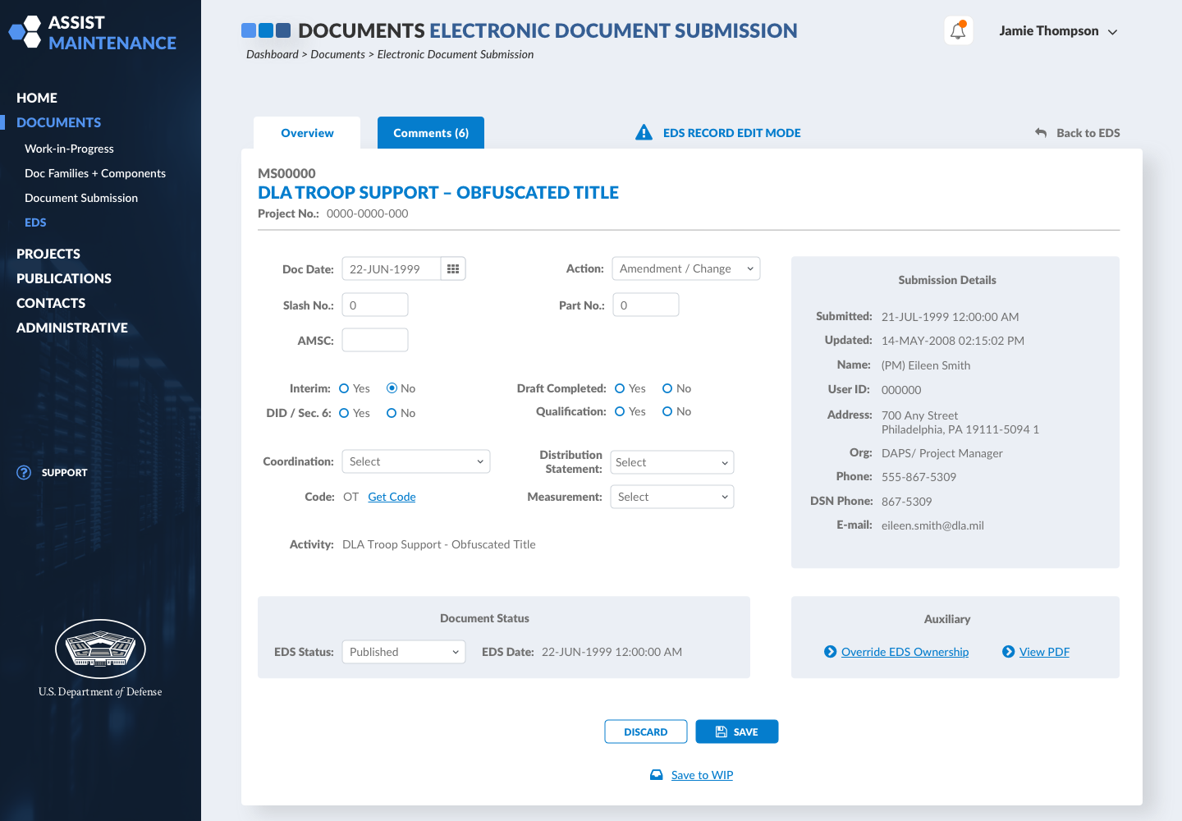The width and height of the screenshot is (1182, 821).
Task: Set Interim to Yes
Action: tap(344, 388)
